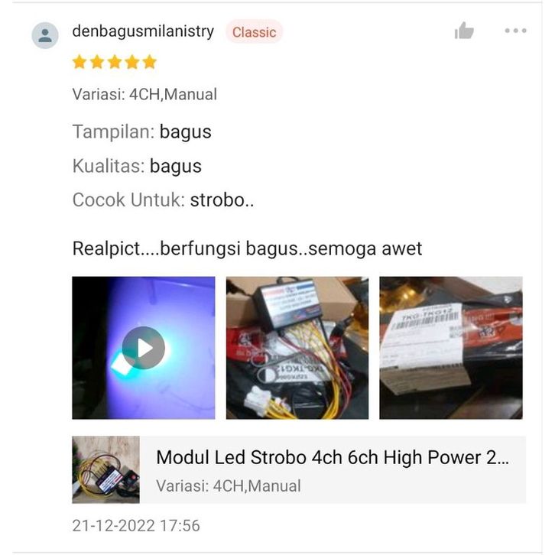555x555 pixels.
Task: Click Variasi: 4CH,Manual under product title
Action: click(229, 485)
